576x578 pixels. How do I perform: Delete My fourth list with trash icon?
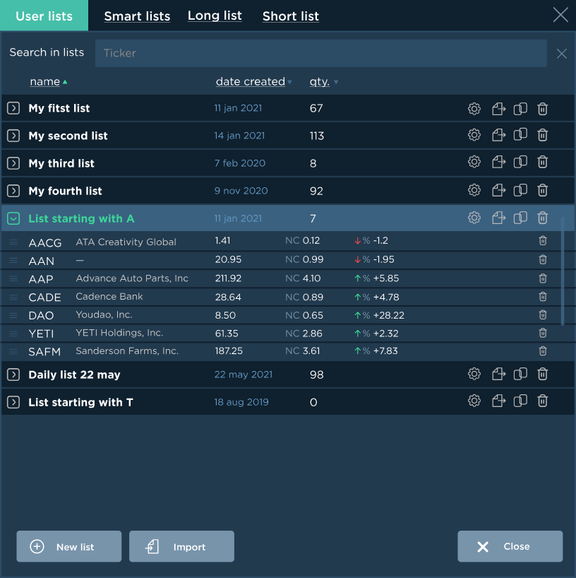542,190
